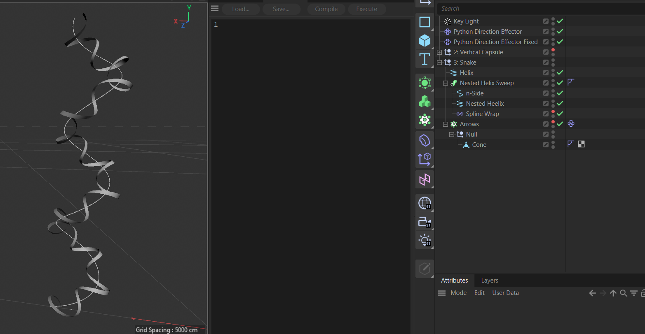Click the Grid Spacing : 5000 cm label
The image size is (645, 334).
tap(167, 330)
